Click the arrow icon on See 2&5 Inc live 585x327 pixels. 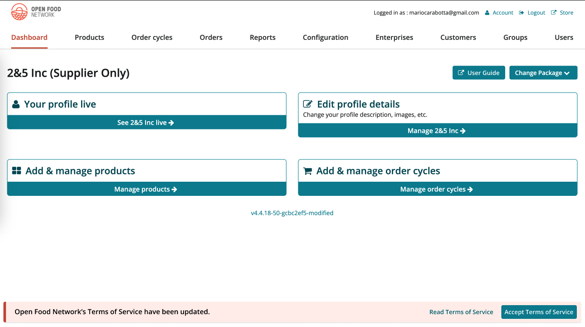(172, 122)
